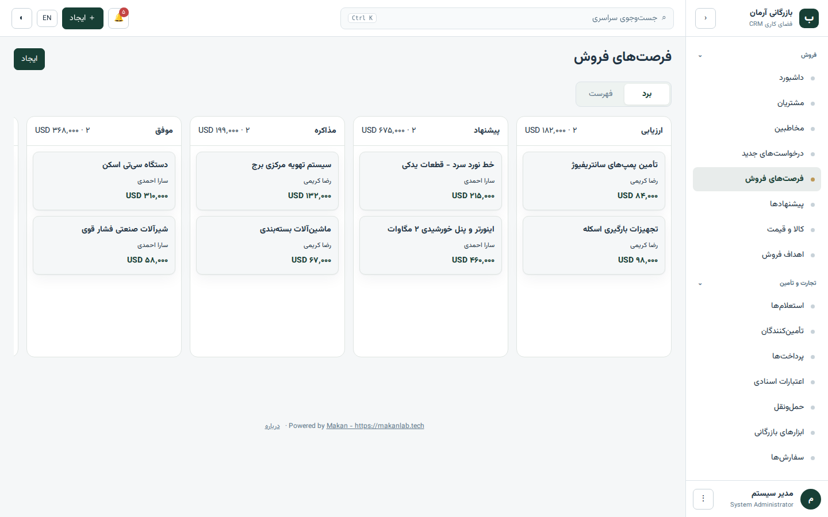Open اهداف فروش in sidebar
828x517 pixels.
coord(757,254)
